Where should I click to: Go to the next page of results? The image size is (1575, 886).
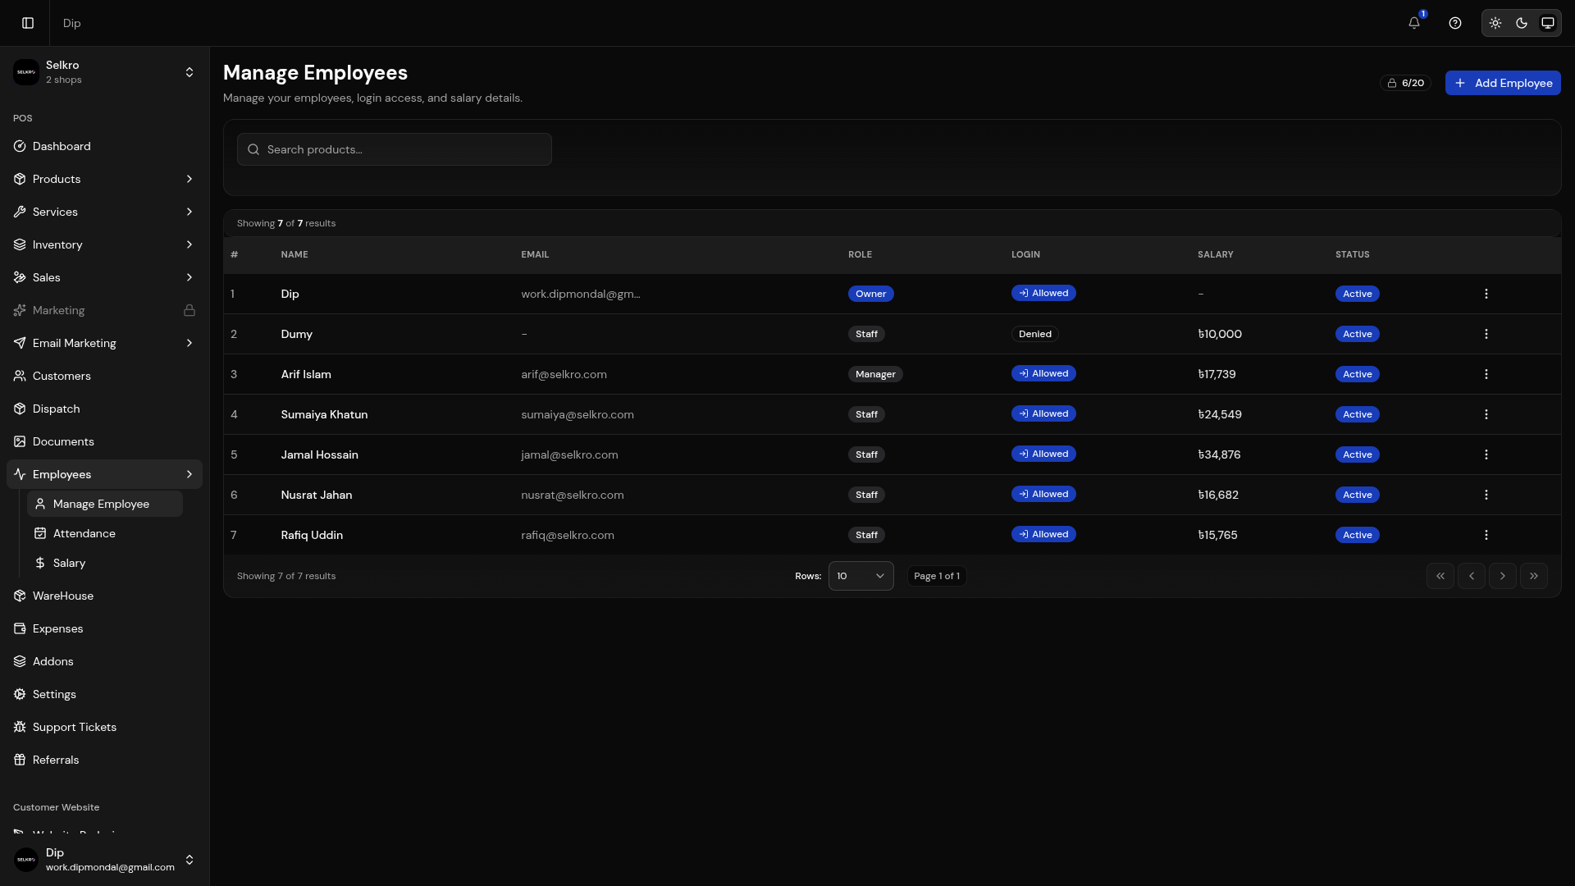tap(1503, 576)
